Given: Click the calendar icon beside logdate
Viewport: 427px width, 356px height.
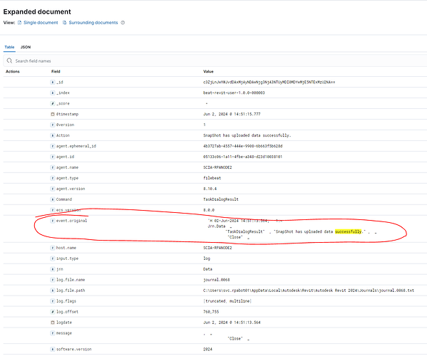Looking at the screenshot, I should [53, 323].
